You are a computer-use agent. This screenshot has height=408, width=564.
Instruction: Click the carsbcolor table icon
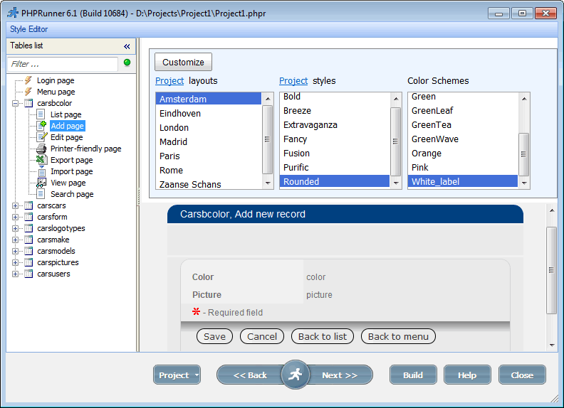click(x=28, y=103)
